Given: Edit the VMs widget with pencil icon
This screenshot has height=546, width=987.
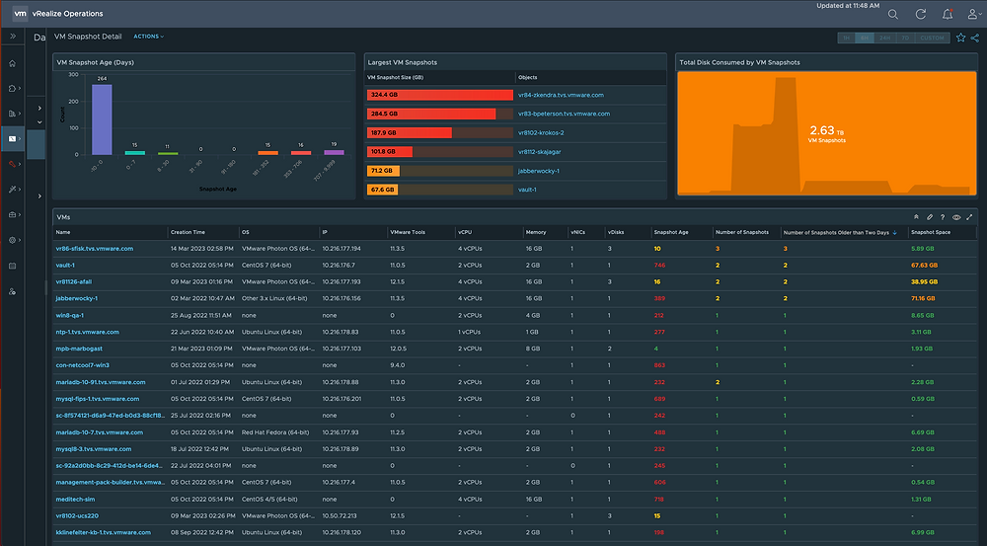Looking at the screenshot, I should (x=929, y=217).
